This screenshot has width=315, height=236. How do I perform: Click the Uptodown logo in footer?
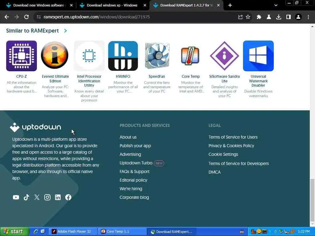pyautogui.click(x=35, y=127)
